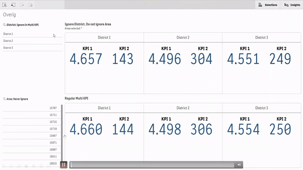This screenshot has height=170, width=303.
Task: Click the Area list scrollbar
Action: (x=62, y=133)
